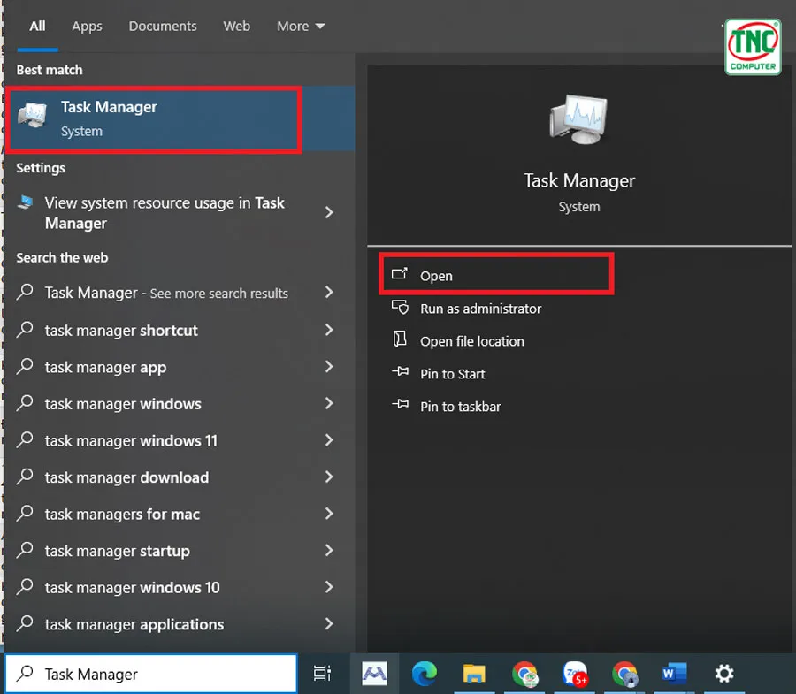The width and height of the screenshot is (796, 694).
Task: Click the large Task Manager preview icon
Action: pyautogui.click(x=578, y=119)
